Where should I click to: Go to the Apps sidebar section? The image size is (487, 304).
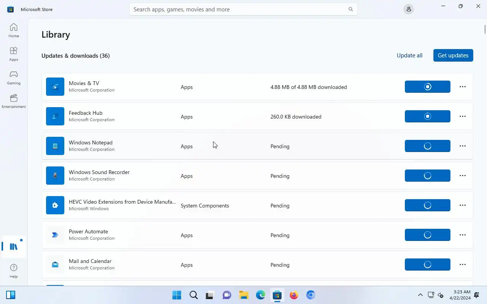click(14, 54)
